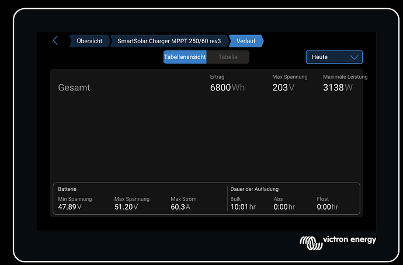403x265 pixels.
Task: Click the Gesamt row label
Action: [74, 88]
